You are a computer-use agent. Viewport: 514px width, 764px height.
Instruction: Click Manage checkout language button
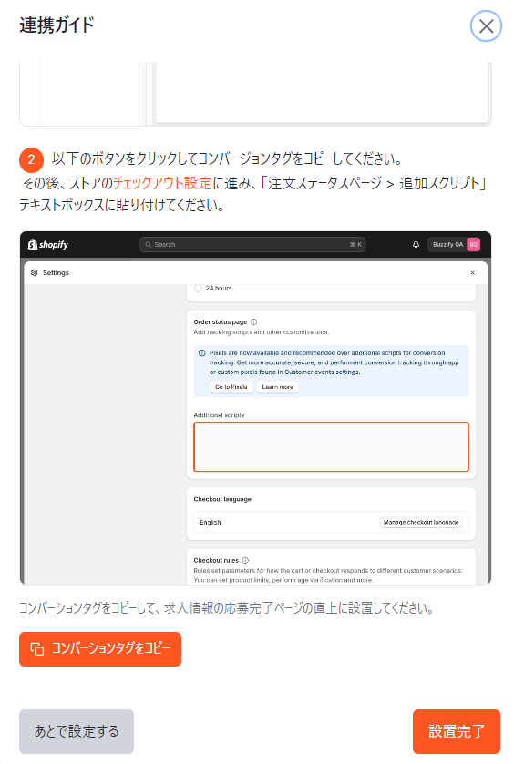click(421, 522)
